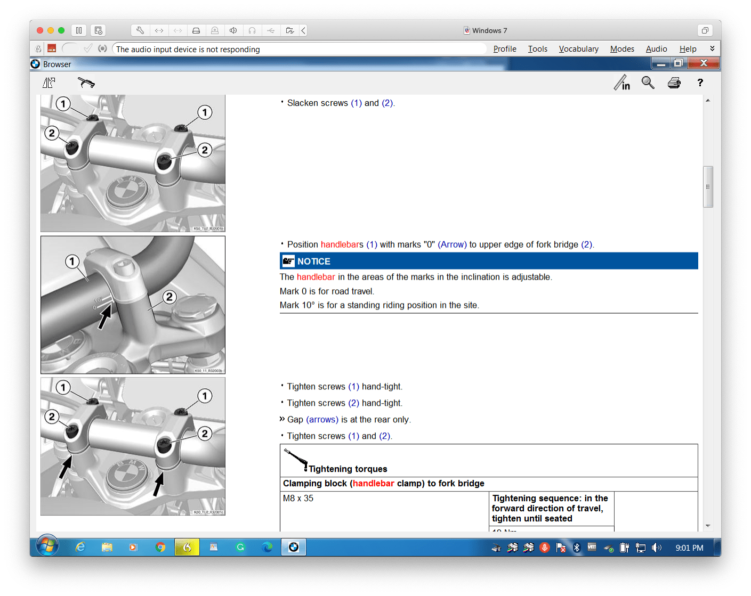This screenshot has width=751, height=596.
Task: Switch to Dragon app in taskbar
Action: point(187,547)
